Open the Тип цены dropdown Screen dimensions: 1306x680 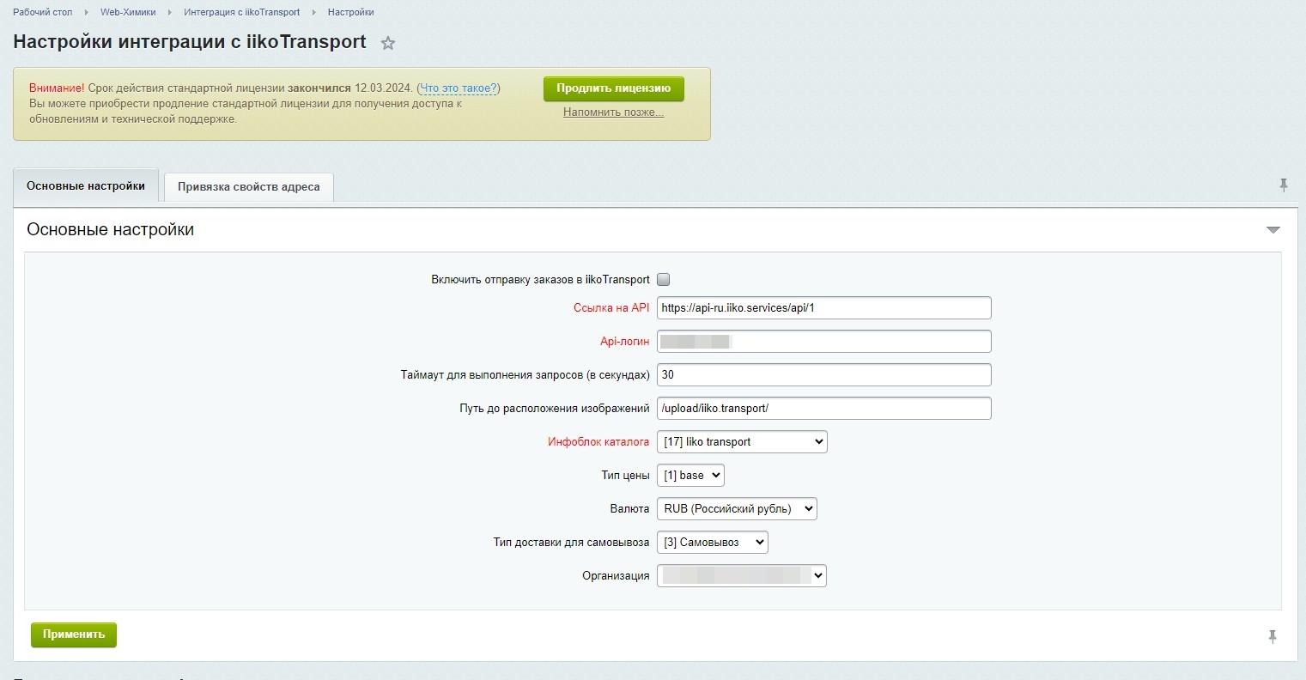point(690,476)
